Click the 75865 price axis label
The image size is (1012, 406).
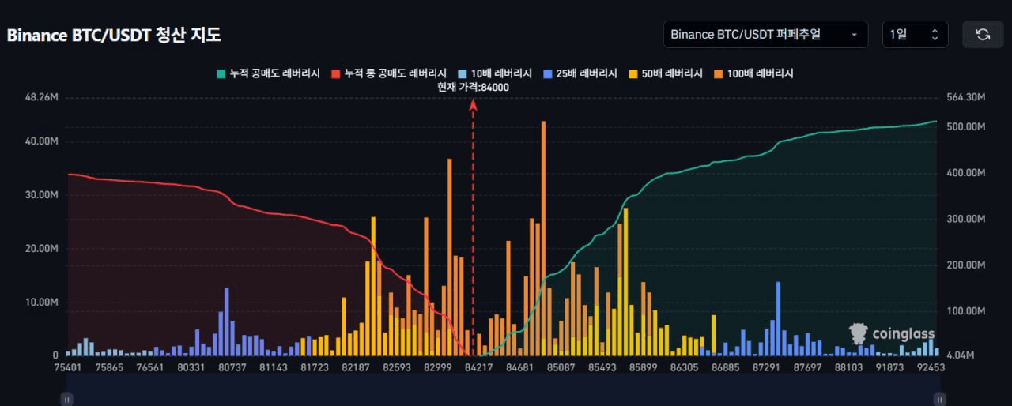point(108,367)
